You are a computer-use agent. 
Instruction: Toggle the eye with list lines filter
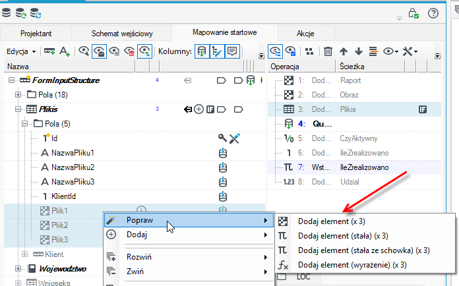[x=114, y=51]
